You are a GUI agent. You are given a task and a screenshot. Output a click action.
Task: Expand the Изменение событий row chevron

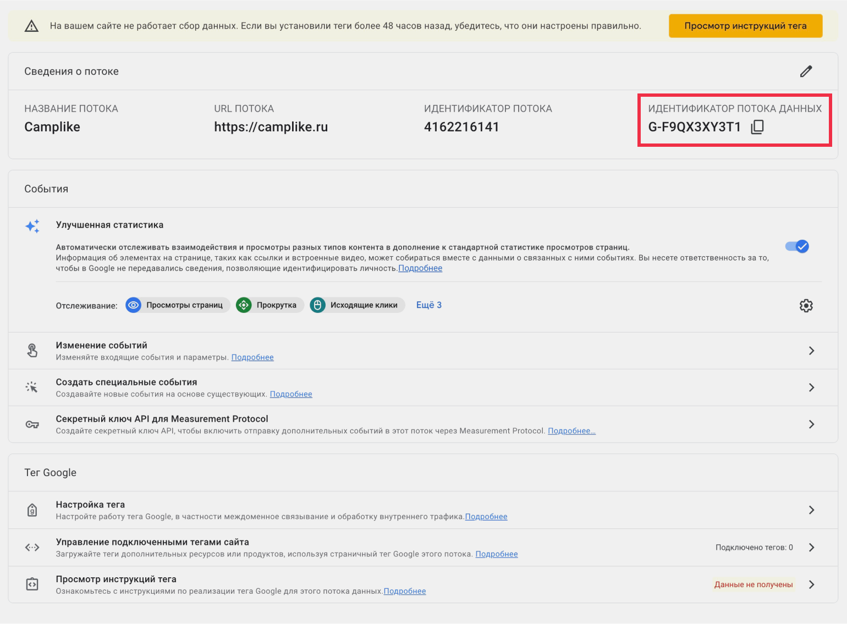pyautogui.click(x=811, y=351)
